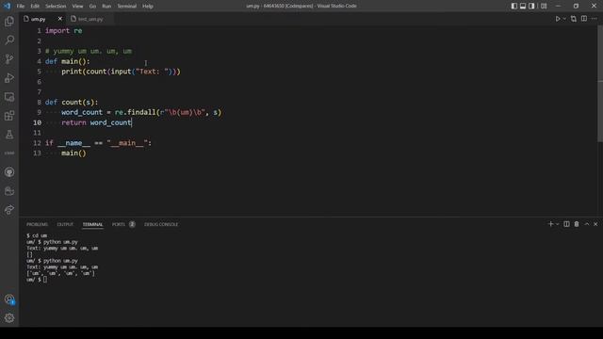Open the Remote Explorer view

pos(9,97)
